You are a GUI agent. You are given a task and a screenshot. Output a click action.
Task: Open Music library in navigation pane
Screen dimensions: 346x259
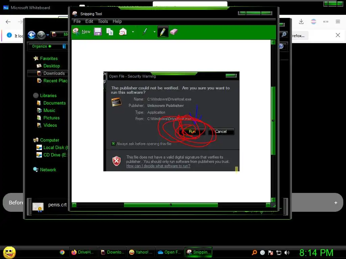click(x=46, y=110)
